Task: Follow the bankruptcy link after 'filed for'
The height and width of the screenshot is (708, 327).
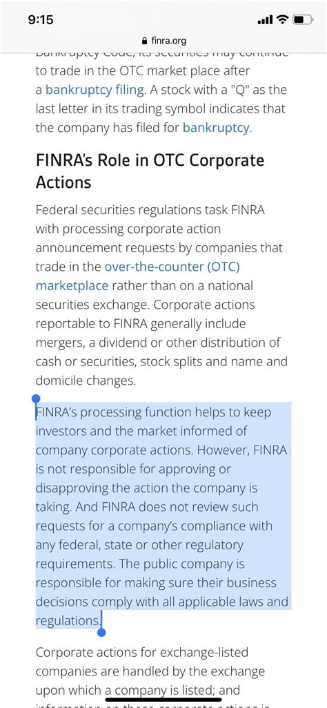Action: coord(216,128)
